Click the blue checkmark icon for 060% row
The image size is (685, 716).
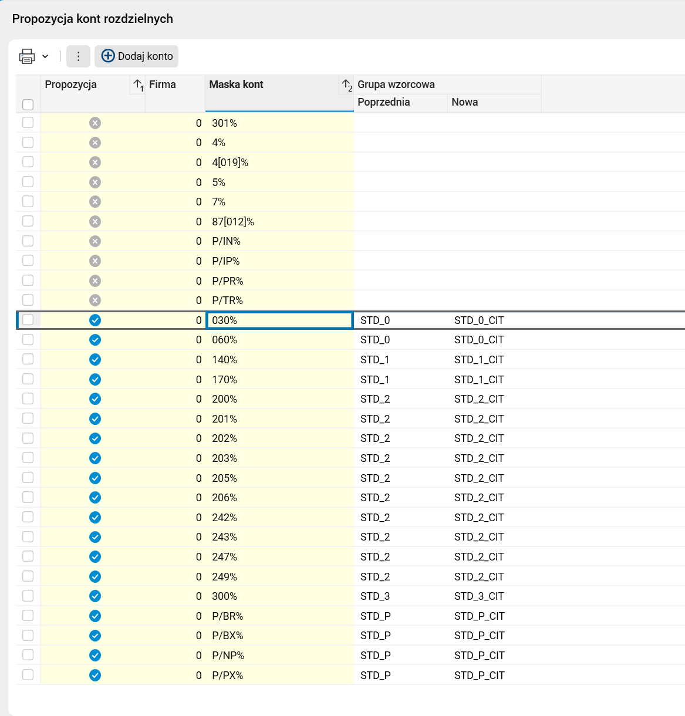pyautogui.click(x=95, y=340)
